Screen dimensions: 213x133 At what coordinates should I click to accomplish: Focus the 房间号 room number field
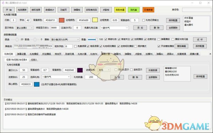pyautogui.click(x=196, y=10)
